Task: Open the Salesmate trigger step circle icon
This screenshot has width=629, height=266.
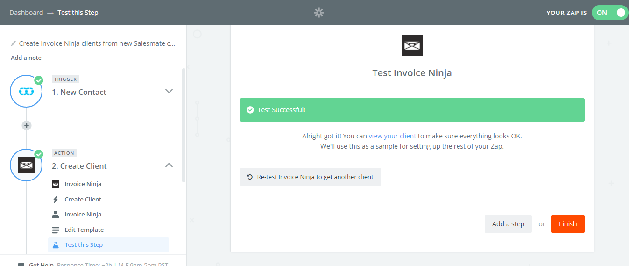Action: point(26,91)
